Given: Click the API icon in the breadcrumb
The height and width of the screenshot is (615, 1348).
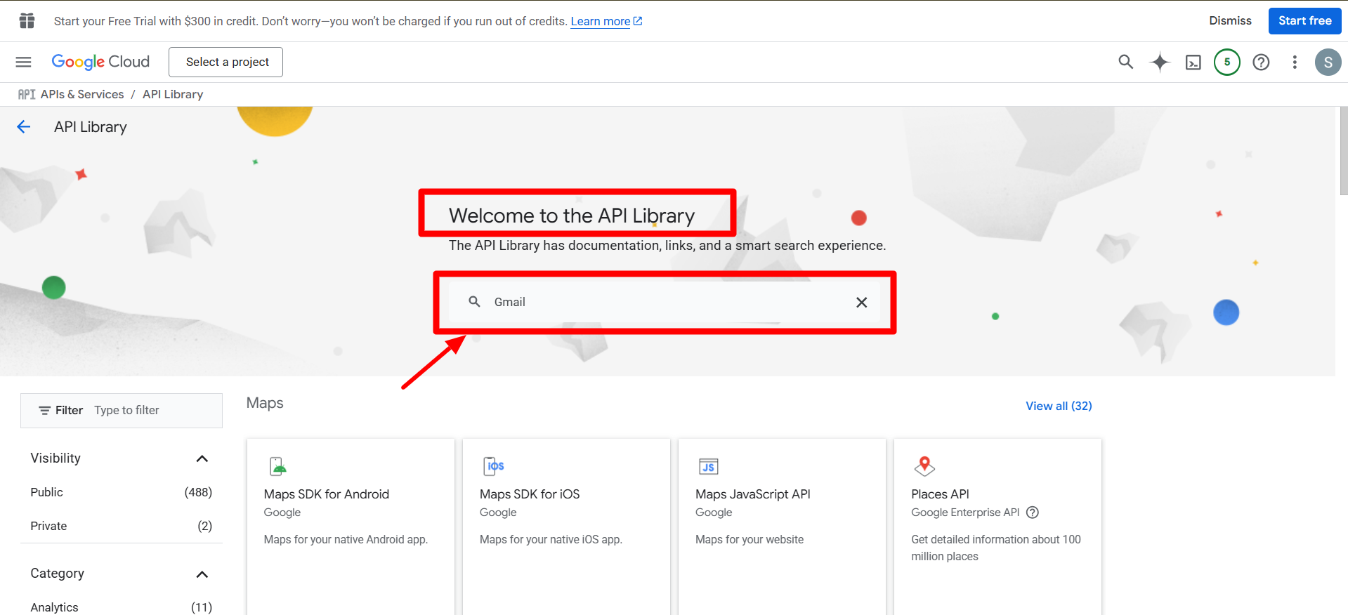Looking at the screenshot, I should pos(27,94).
